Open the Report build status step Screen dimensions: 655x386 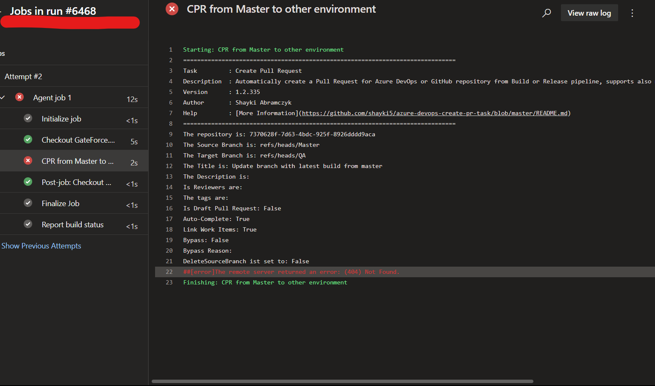(x=72, y=224)
